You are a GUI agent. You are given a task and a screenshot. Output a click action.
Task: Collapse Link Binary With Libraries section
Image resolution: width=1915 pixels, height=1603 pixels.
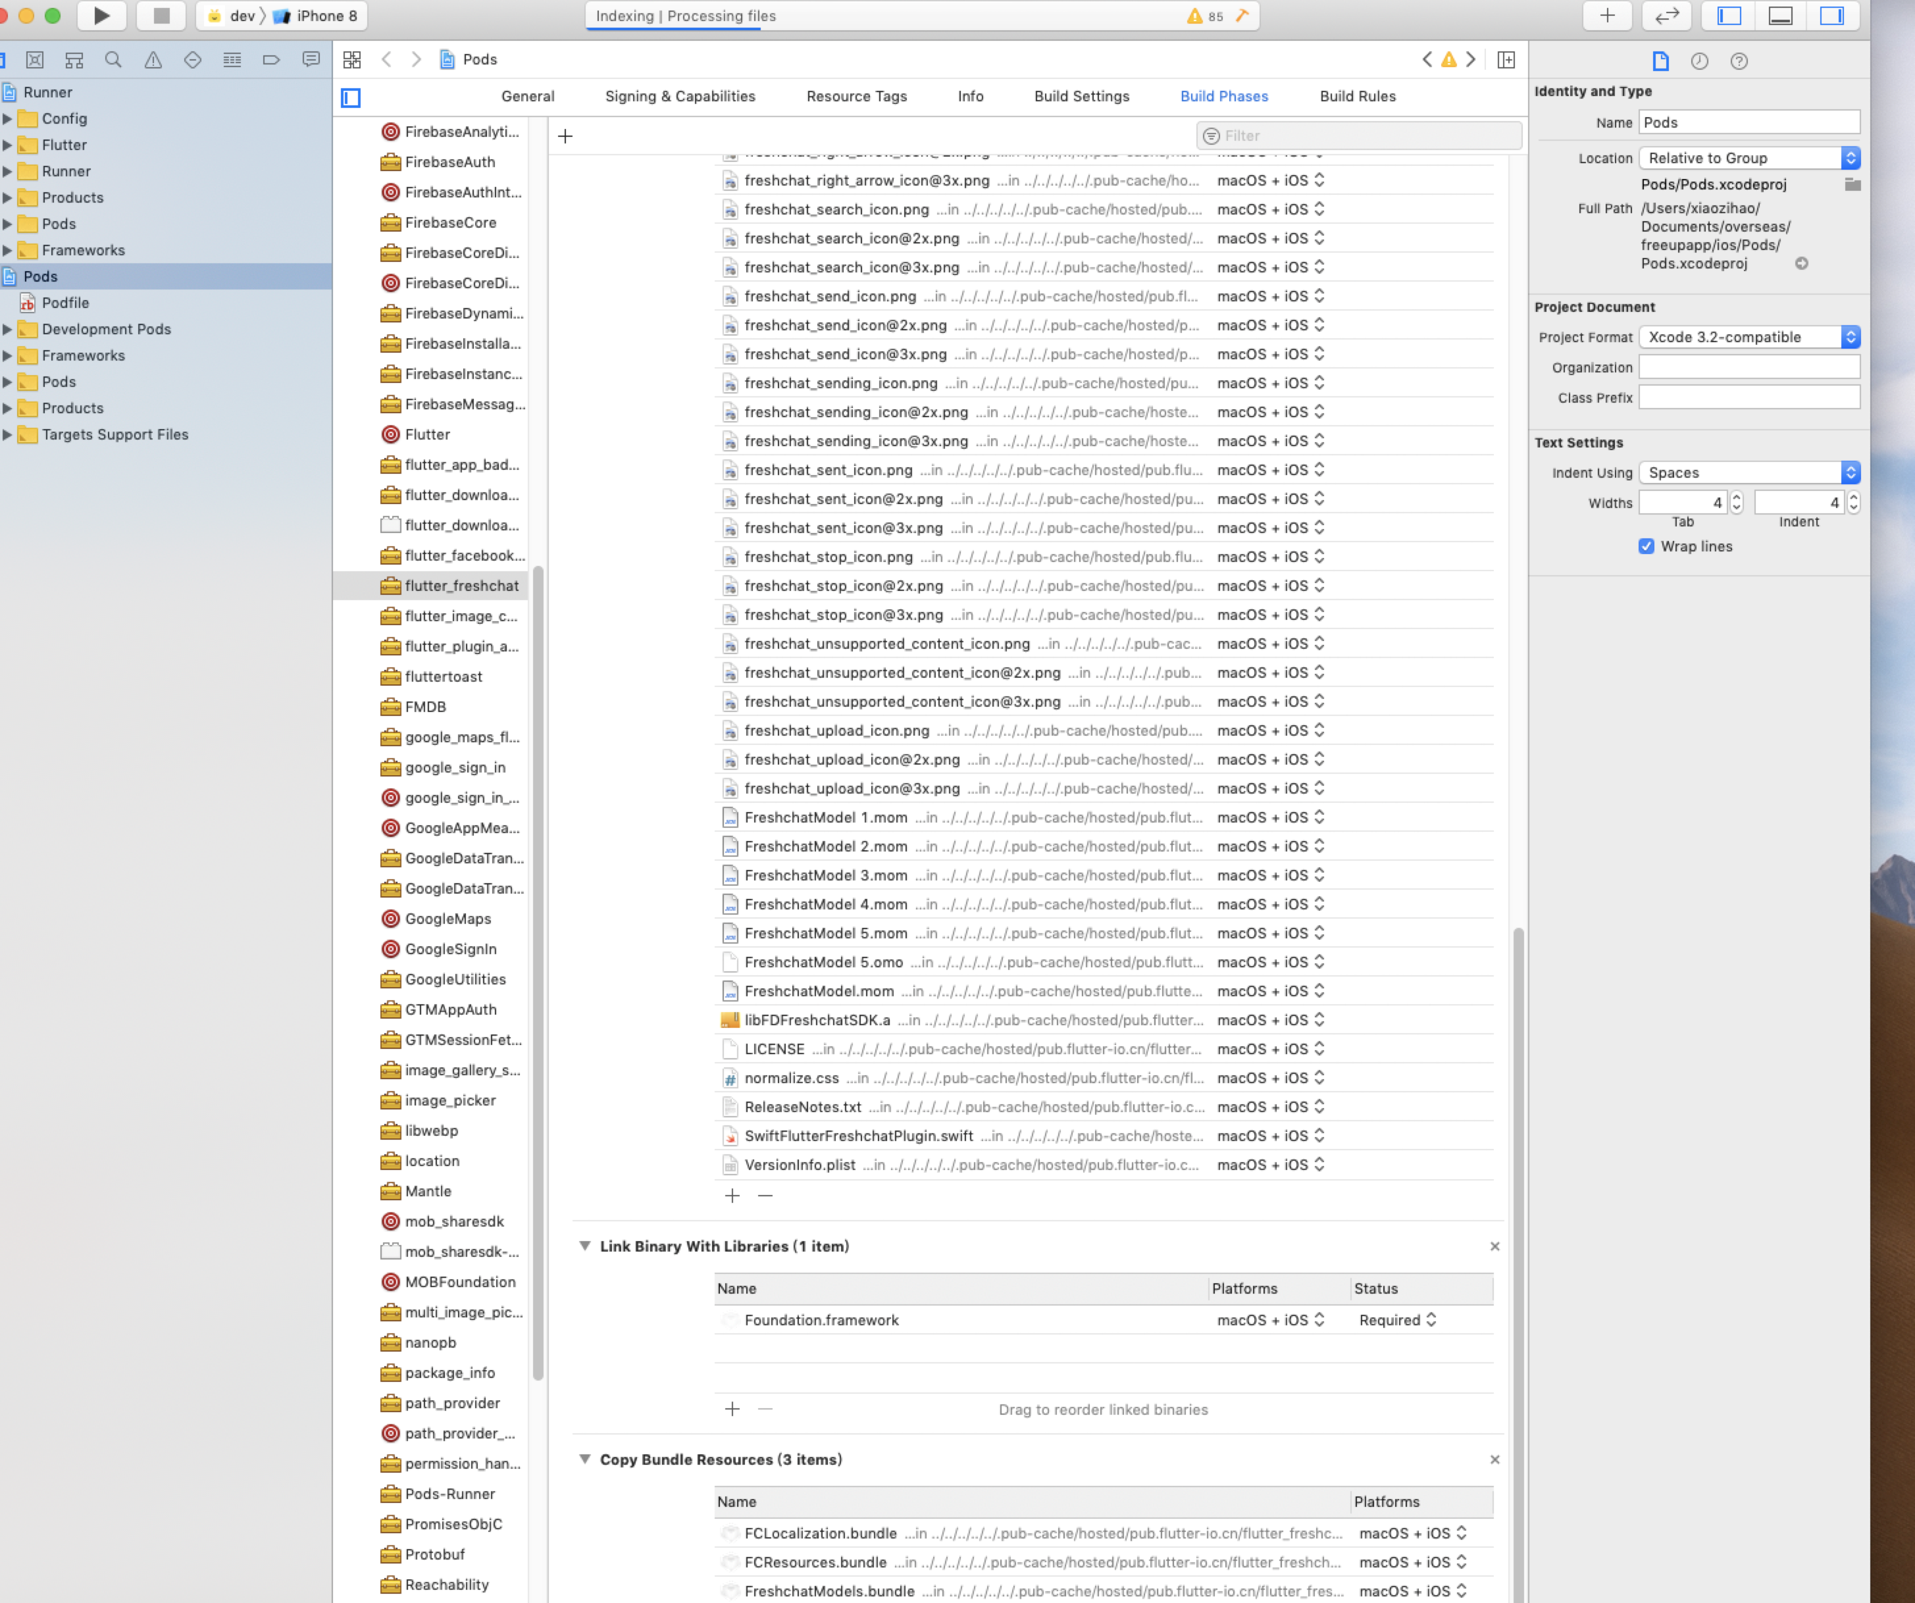[x=584, y=1246]
